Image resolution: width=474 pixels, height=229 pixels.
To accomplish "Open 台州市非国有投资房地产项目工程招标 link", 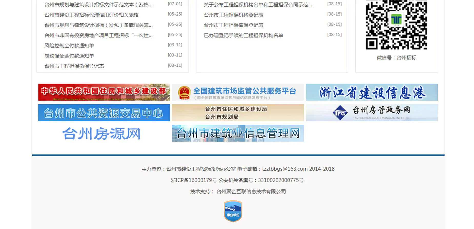I will tap(98, 36).
